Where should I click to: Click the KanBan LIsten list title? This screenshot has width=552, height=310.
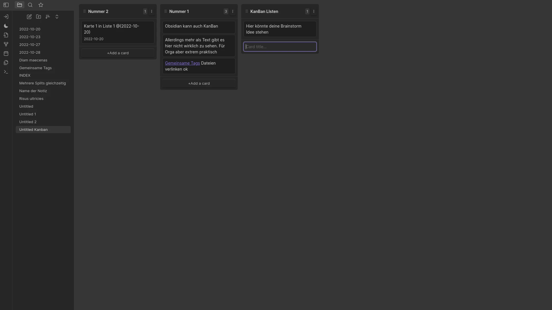(264, 11)
